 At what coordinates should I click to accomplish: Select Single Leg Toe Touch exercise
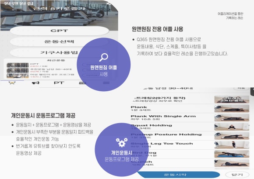[162, 144]
